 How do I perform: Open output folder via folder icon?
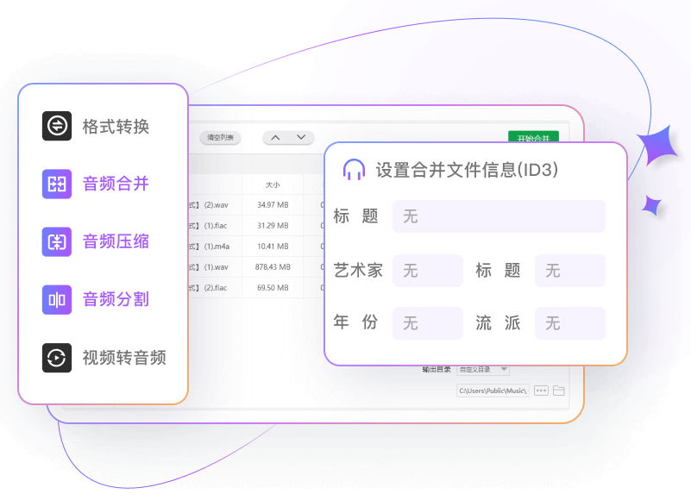tap(559, 391)
